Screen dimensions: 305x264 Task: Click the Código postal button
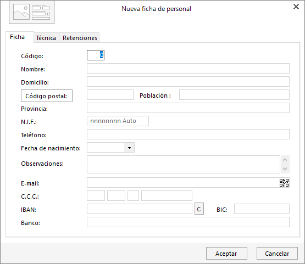[47, 96]
